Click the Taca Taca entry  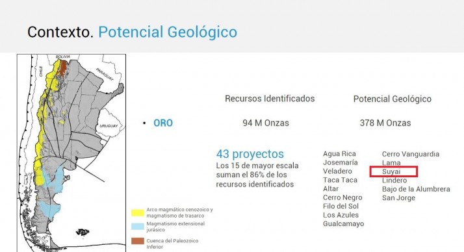point(340,180)
